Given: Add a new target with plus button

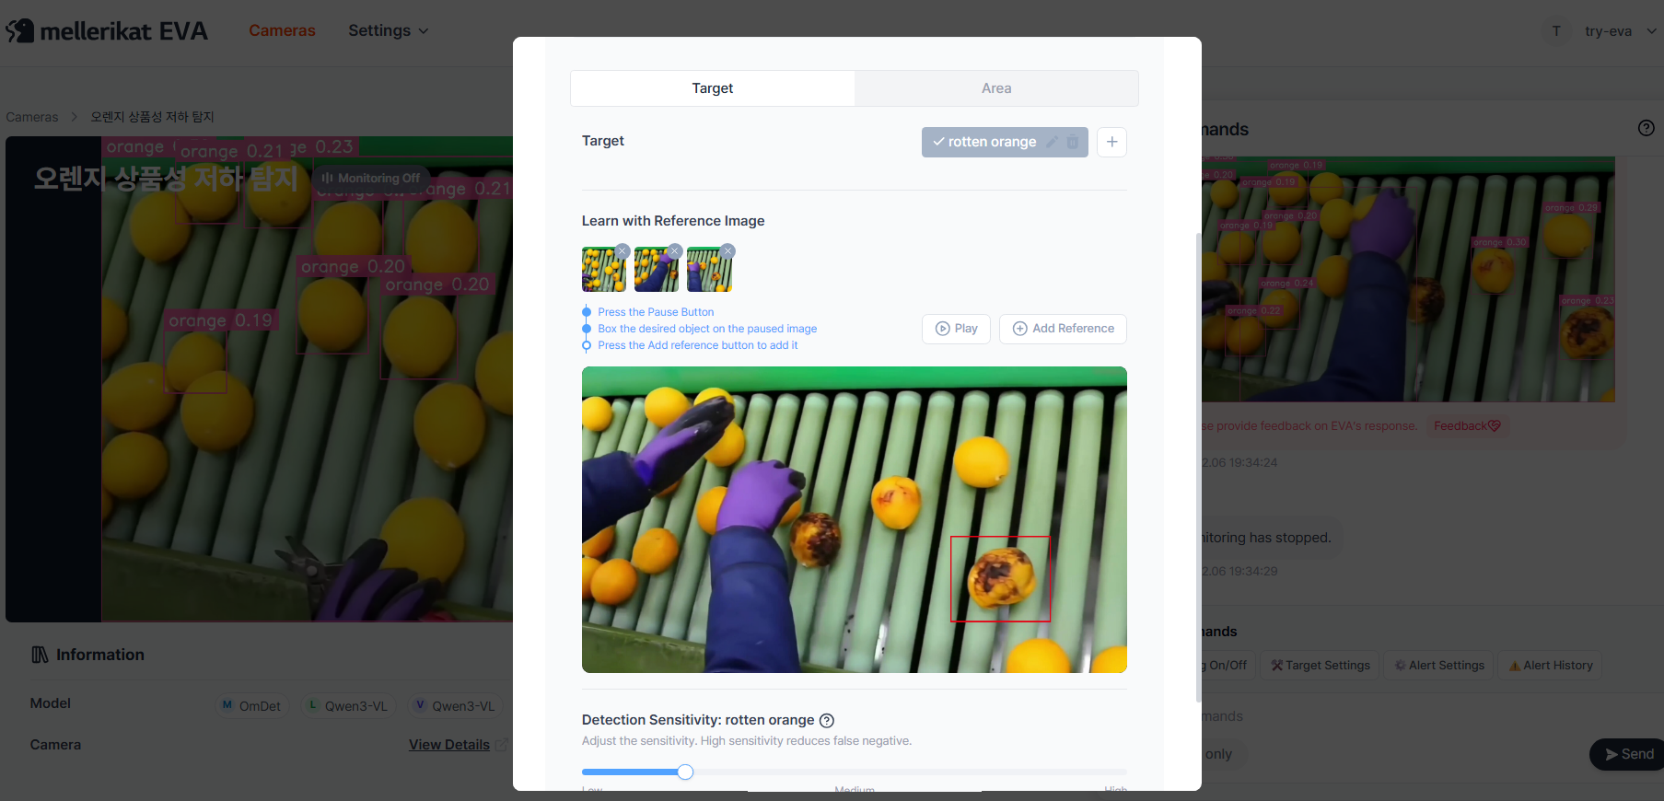Looking at the screenshot, I should point(1111,142).
